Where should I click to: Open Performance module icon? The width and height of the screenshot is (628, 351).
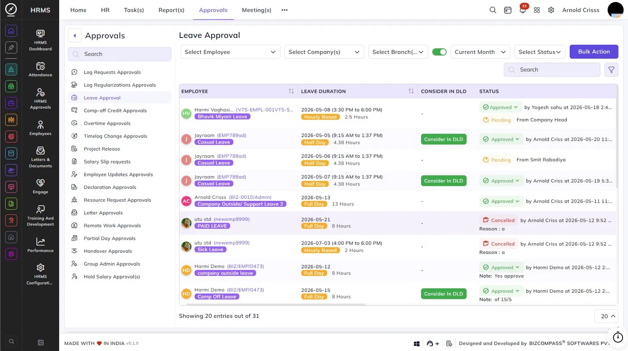coord(41,245)
